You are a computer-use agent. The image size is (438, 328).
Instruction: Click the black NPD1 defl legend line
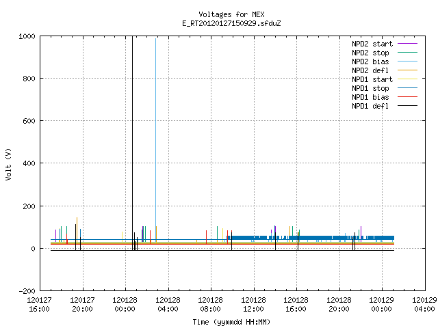tap(407, 106)
